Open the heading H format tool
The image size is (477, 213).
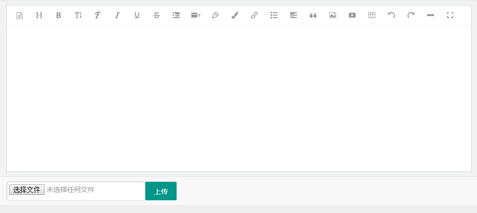(39, 15)
